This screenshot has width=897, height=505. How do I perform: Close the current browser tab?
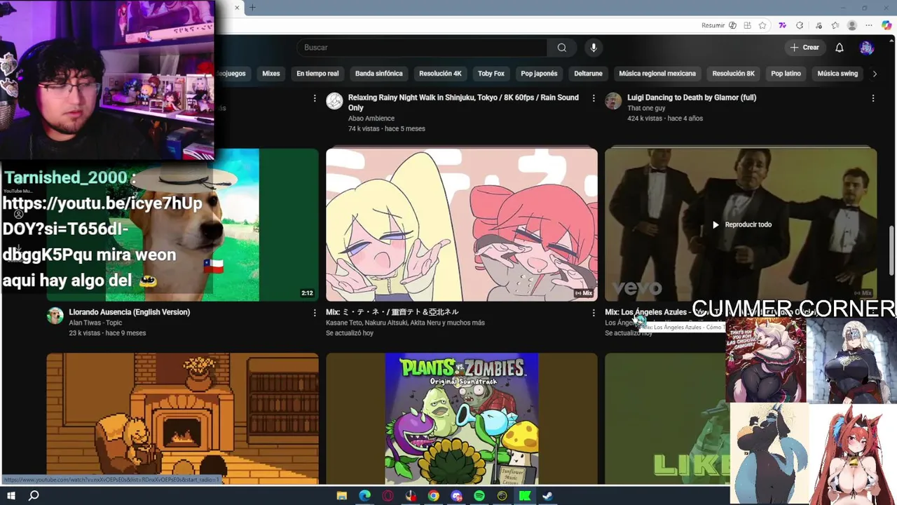pyautogui.click(x=237, y=8)
